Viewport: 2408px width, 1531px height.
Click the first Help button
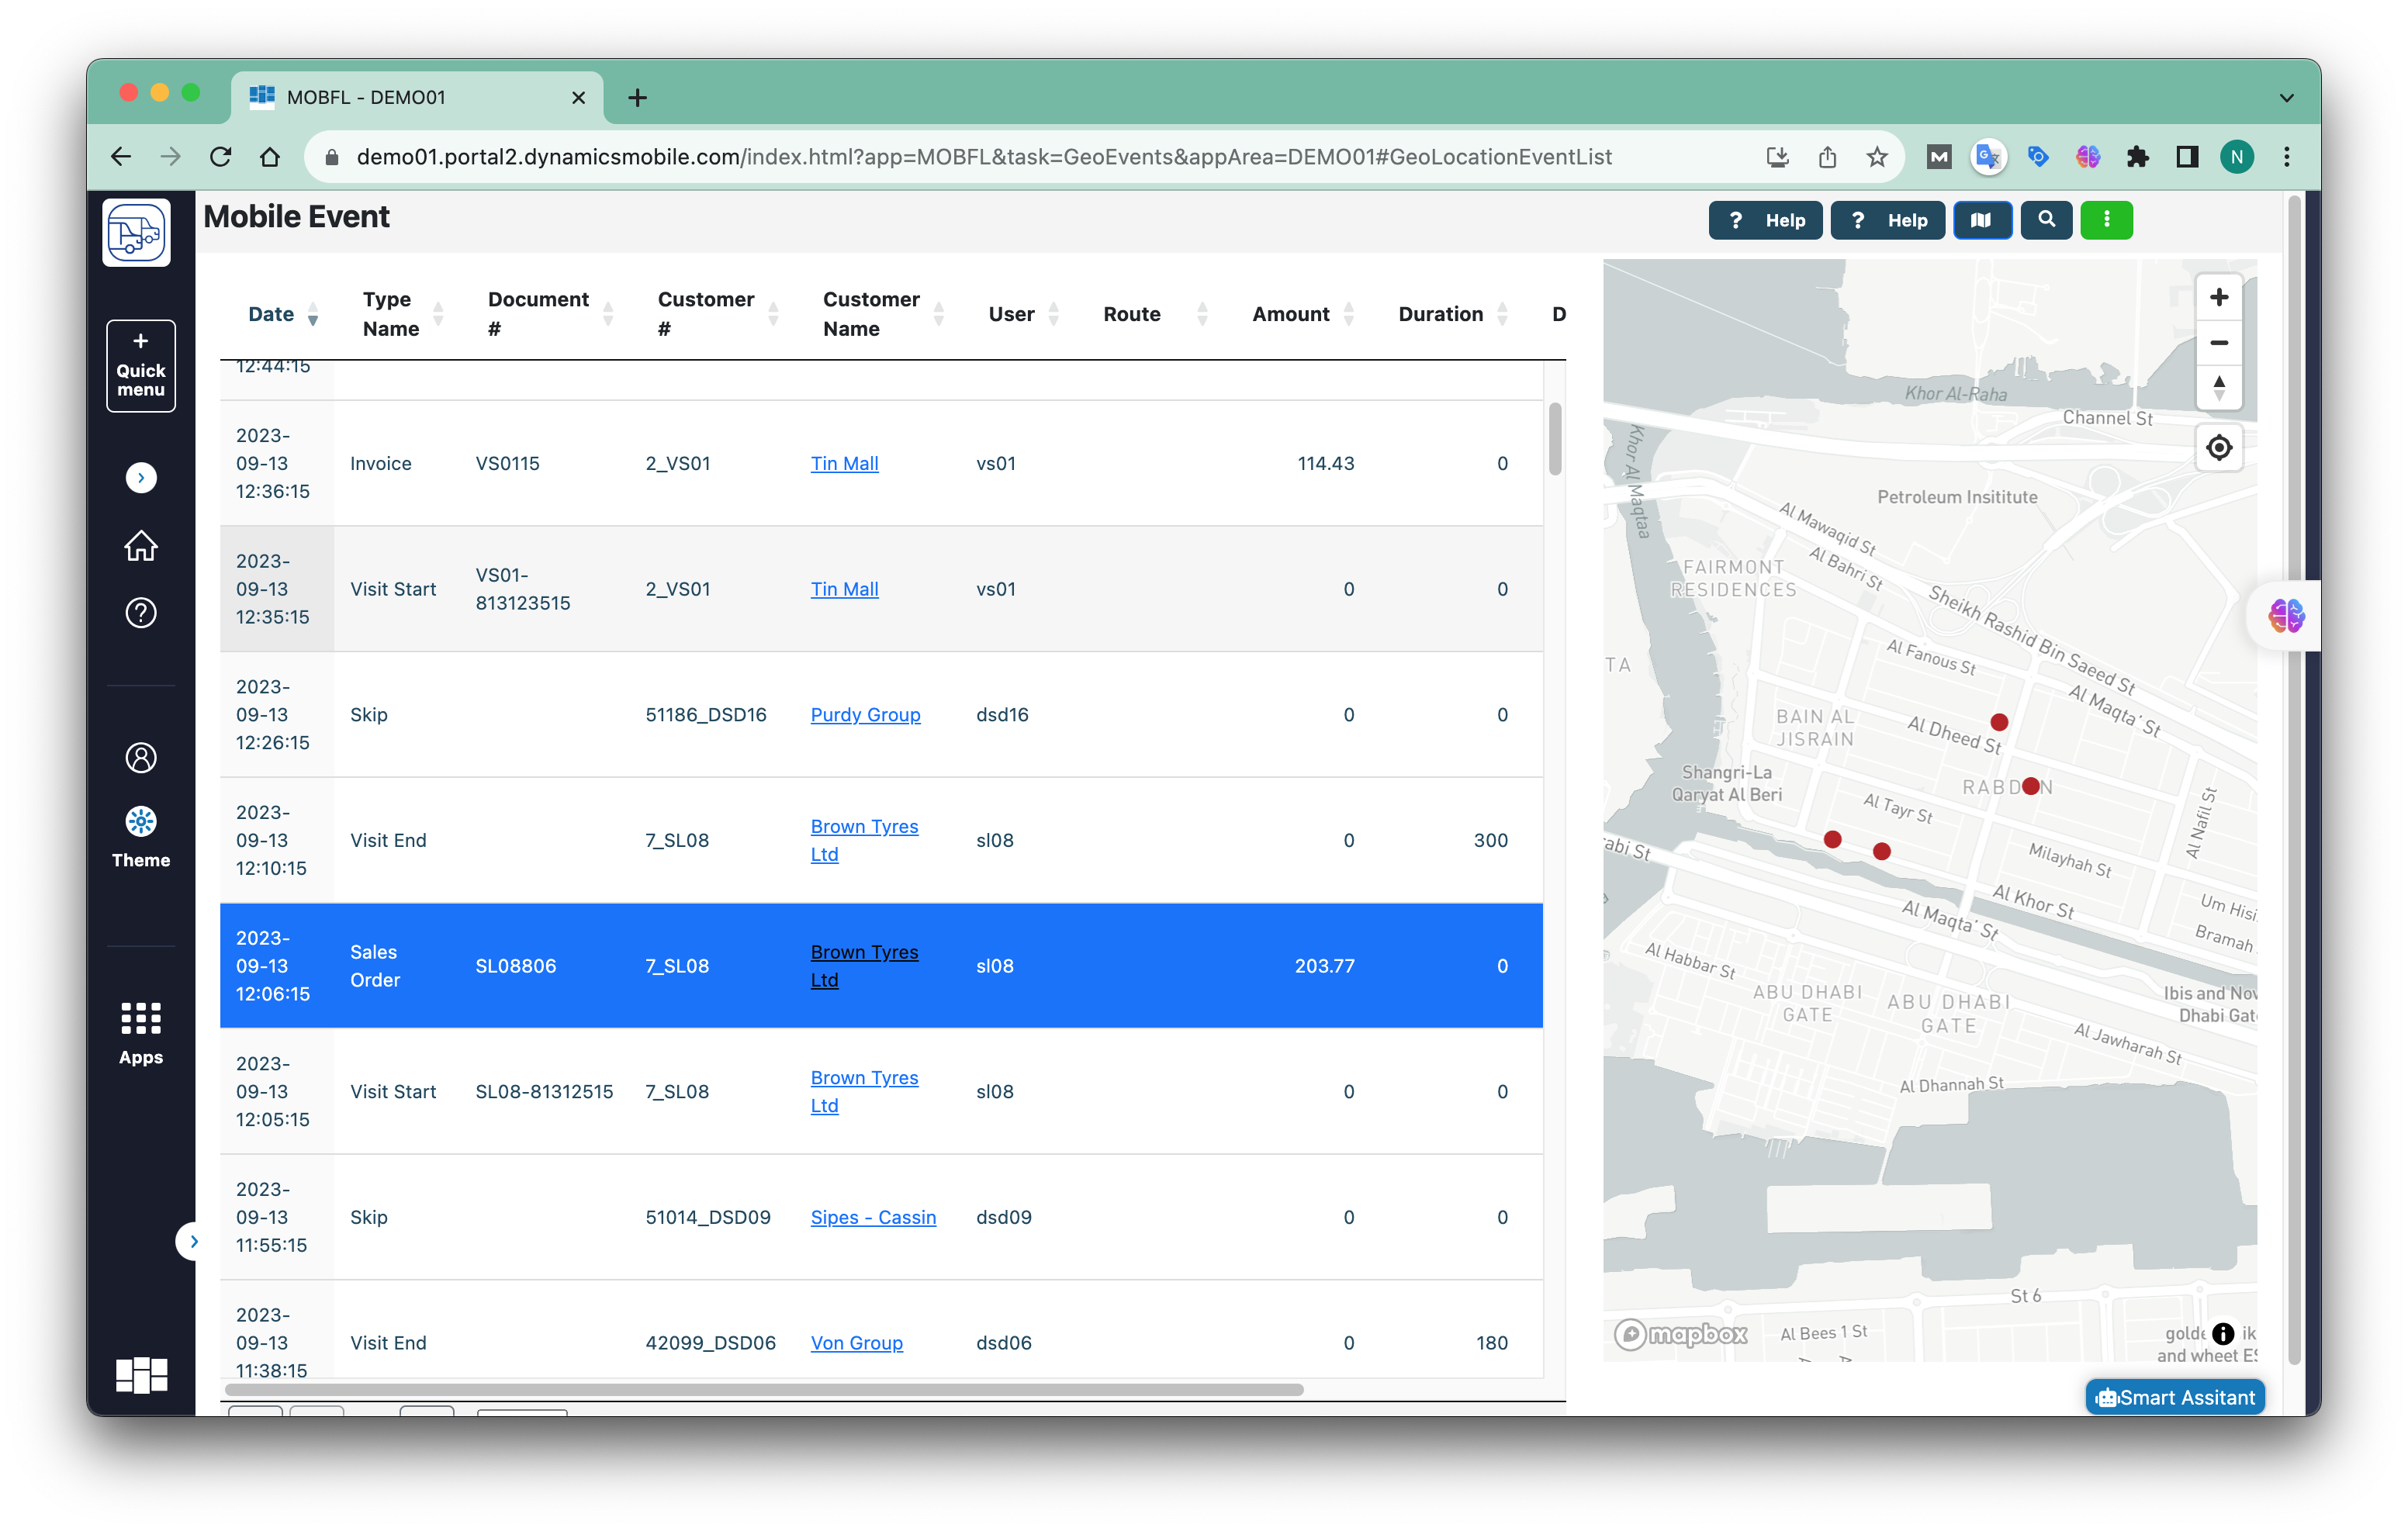click(1766, 220)
